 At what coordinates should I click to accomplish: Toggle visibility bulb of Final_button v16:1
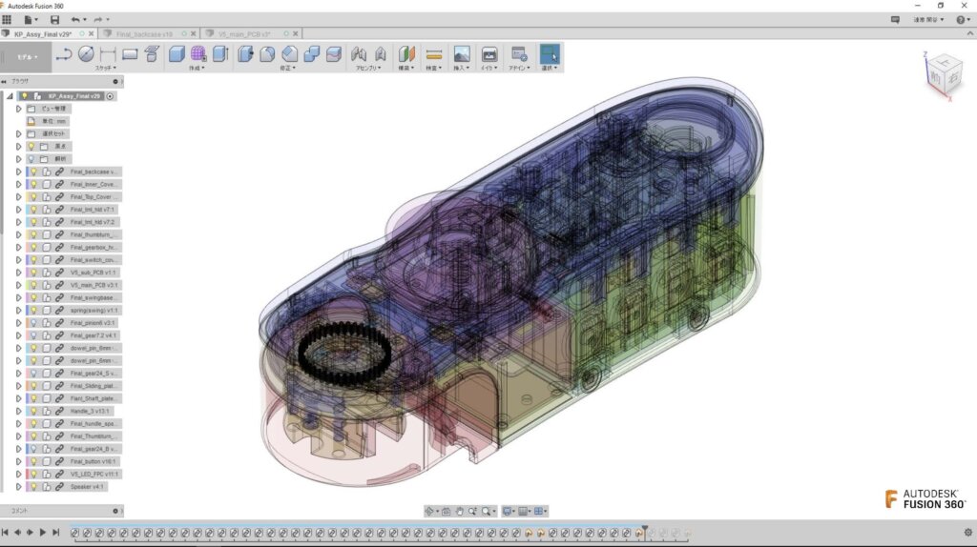point(33,461)
